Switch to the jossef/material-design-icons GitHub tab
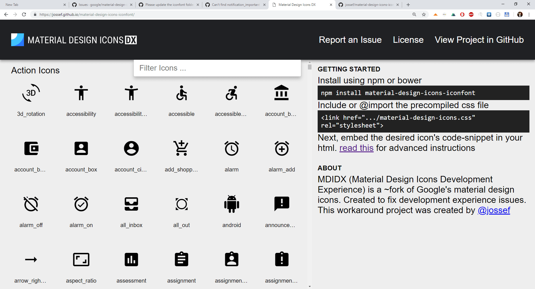This screenshot has width=535, height=289. coord(367,5)
